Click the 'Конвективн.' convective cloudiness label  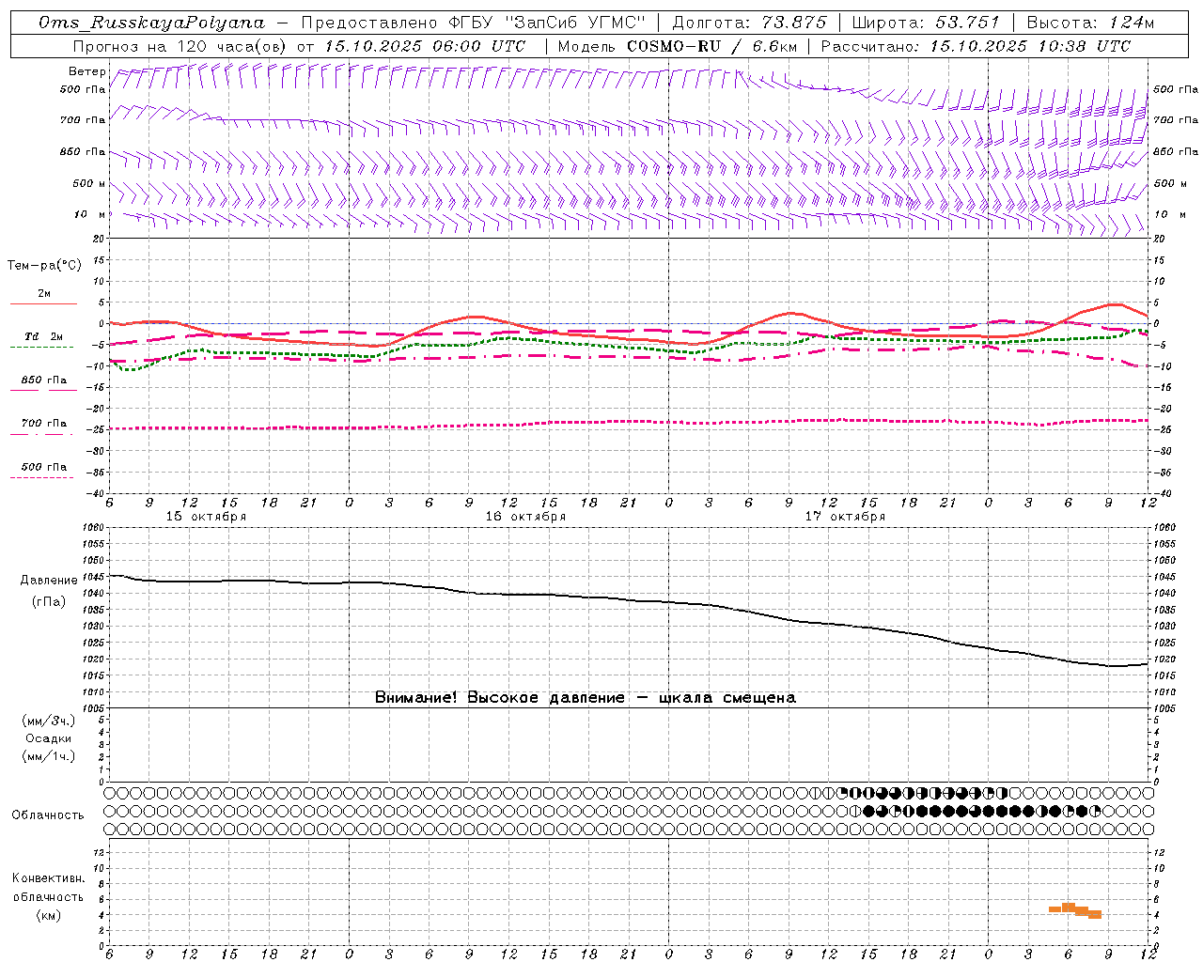click(49, 878)
